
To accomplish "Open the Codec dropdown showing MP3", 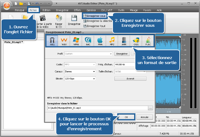I will (x=80, y=64).
